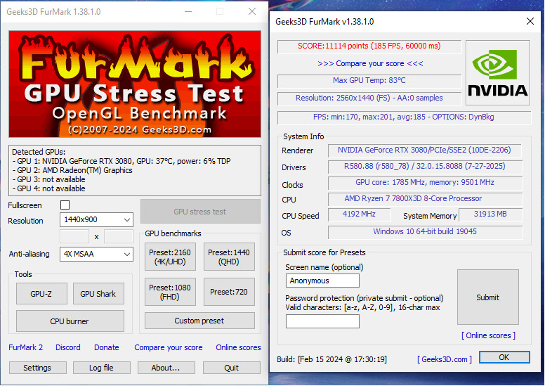Open [ Online scores ] link in results window
This screenshot has width=545, height=386.
coord(488,335)
